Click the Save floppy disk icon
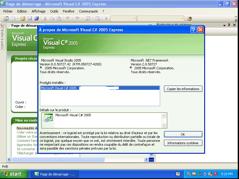The height and width of the screenshot is (179, 239). click(30, 18)
